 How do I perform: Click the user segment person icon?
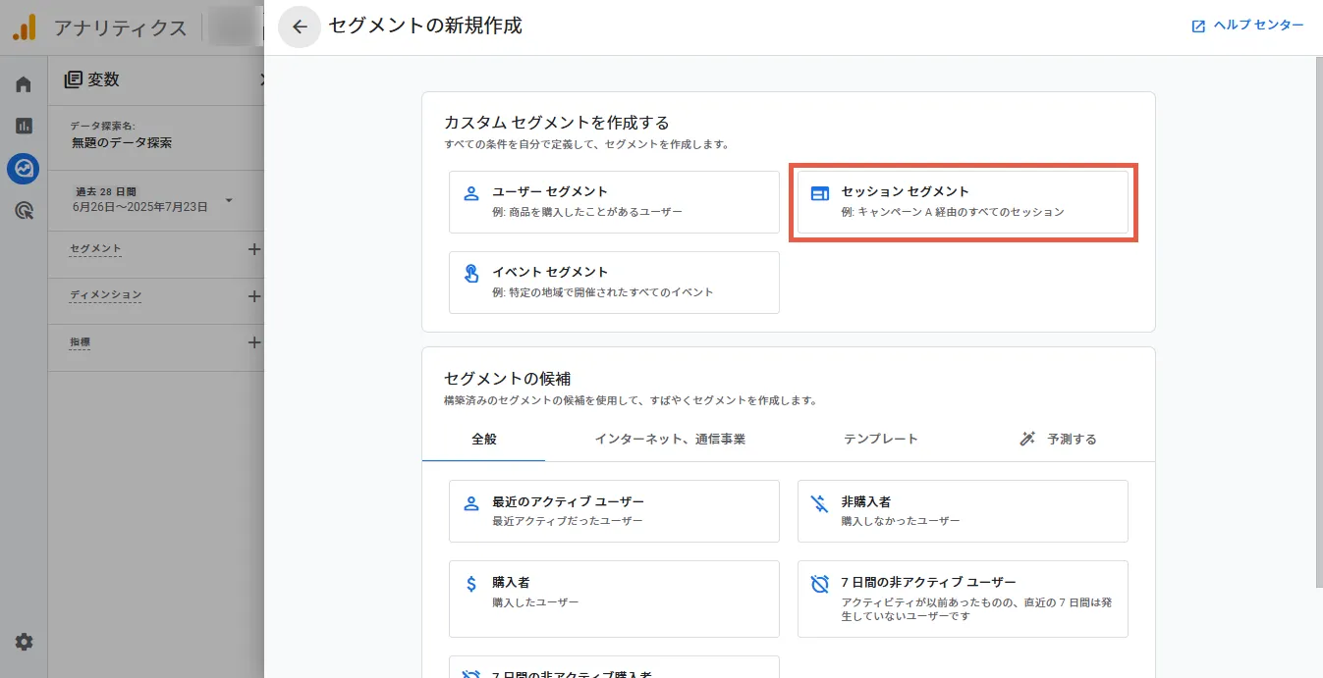(471, 193)
